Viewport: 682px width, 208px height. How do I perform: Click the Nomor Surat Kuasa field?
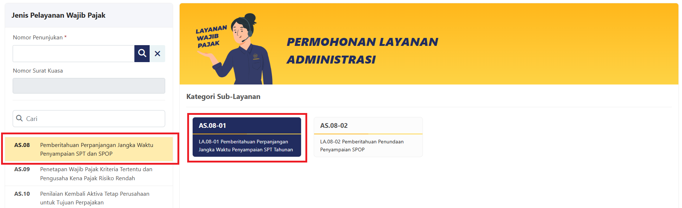89,86
